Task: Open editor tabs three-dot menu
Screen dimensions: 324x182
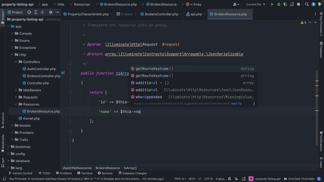Action: tap(315, 14)
